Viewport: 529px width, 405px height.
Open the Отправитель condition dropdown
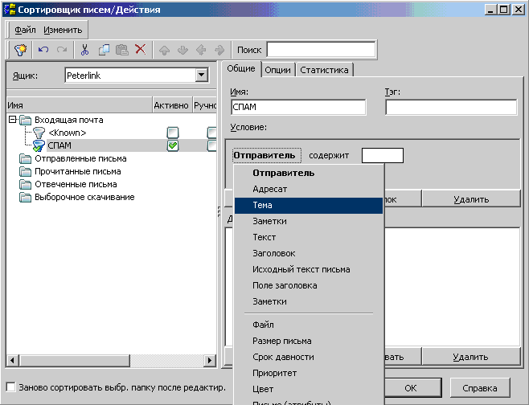[267, 155]
